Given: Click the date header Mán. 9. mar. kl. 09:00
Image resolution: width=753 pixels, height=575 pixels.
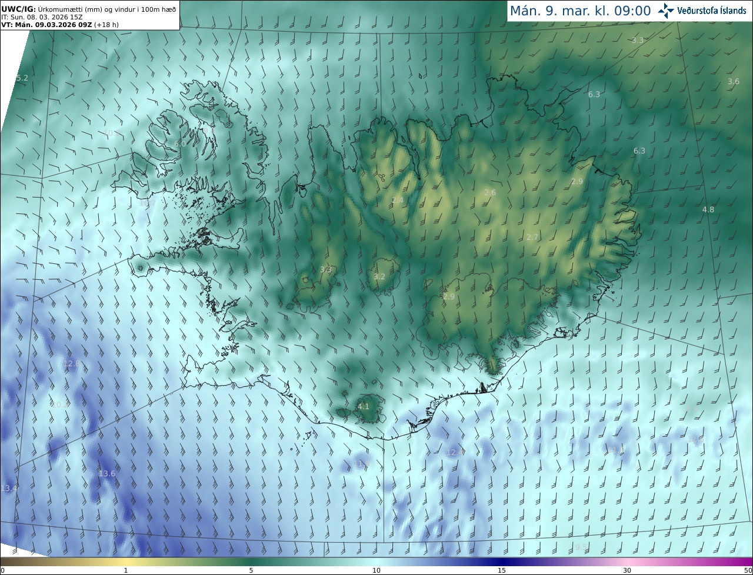Looking at the screenshot, I should pos(580,11).
